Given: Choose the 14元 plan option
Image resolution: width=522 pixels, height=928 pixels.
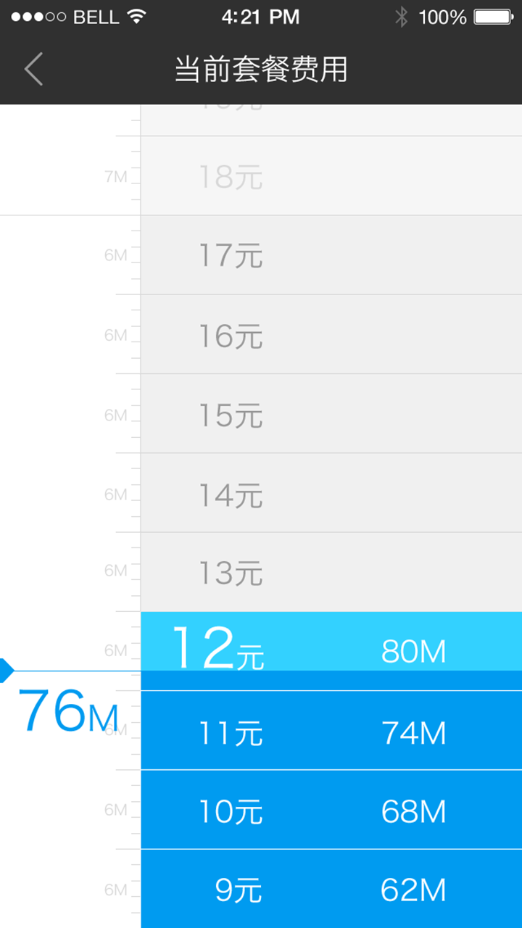Looking at the screenshot, I should 331,494.
